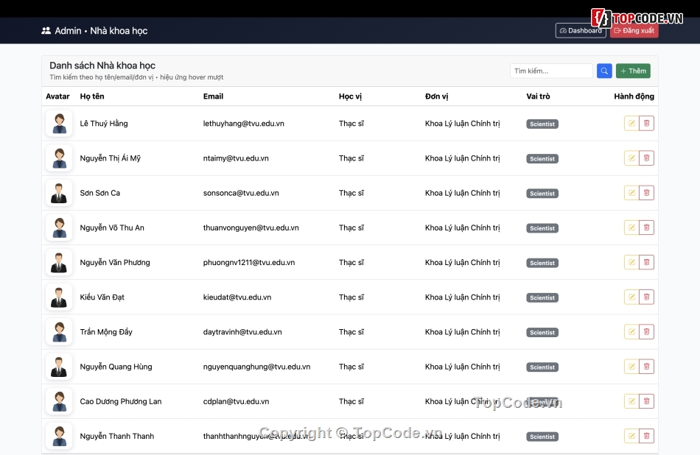Click the Danh sách Nhà khoa học heading
This screenshot has height=455, width=700.
[102, 66]
